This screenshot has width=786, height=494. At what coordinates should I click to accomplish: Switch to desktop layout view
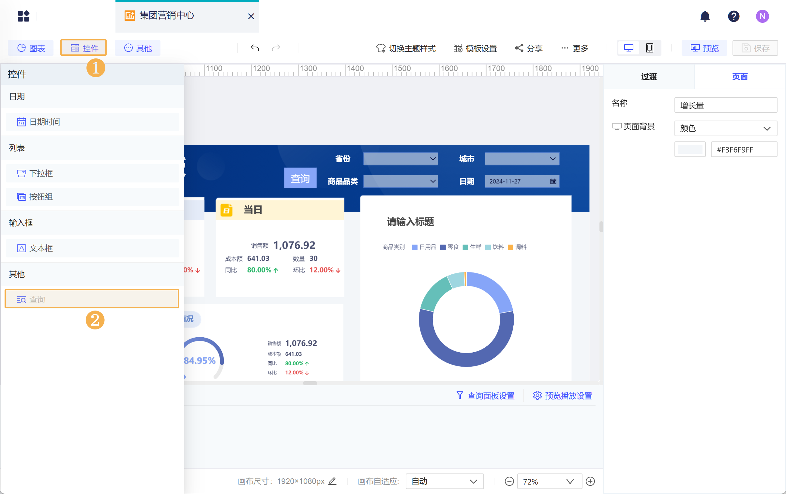[628, 48]
